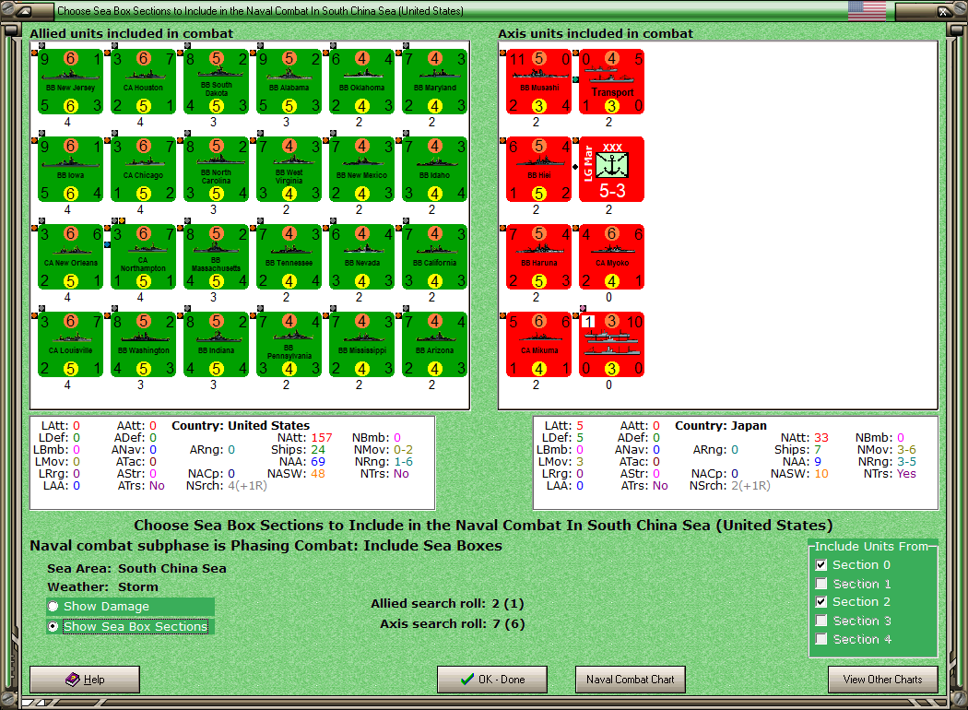968x710 pixels.
Task: Click the United States flag icon
Action: coord(867,10)
